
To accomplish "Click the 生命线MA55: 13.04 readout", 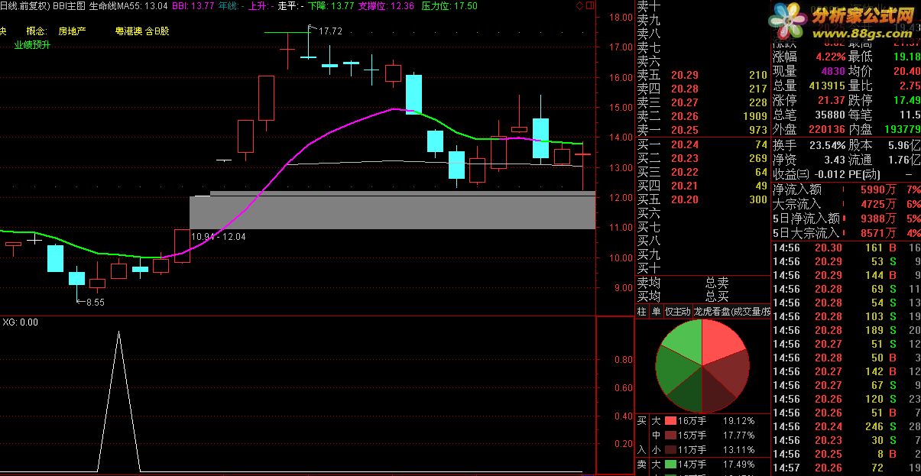I will point(128,5).
